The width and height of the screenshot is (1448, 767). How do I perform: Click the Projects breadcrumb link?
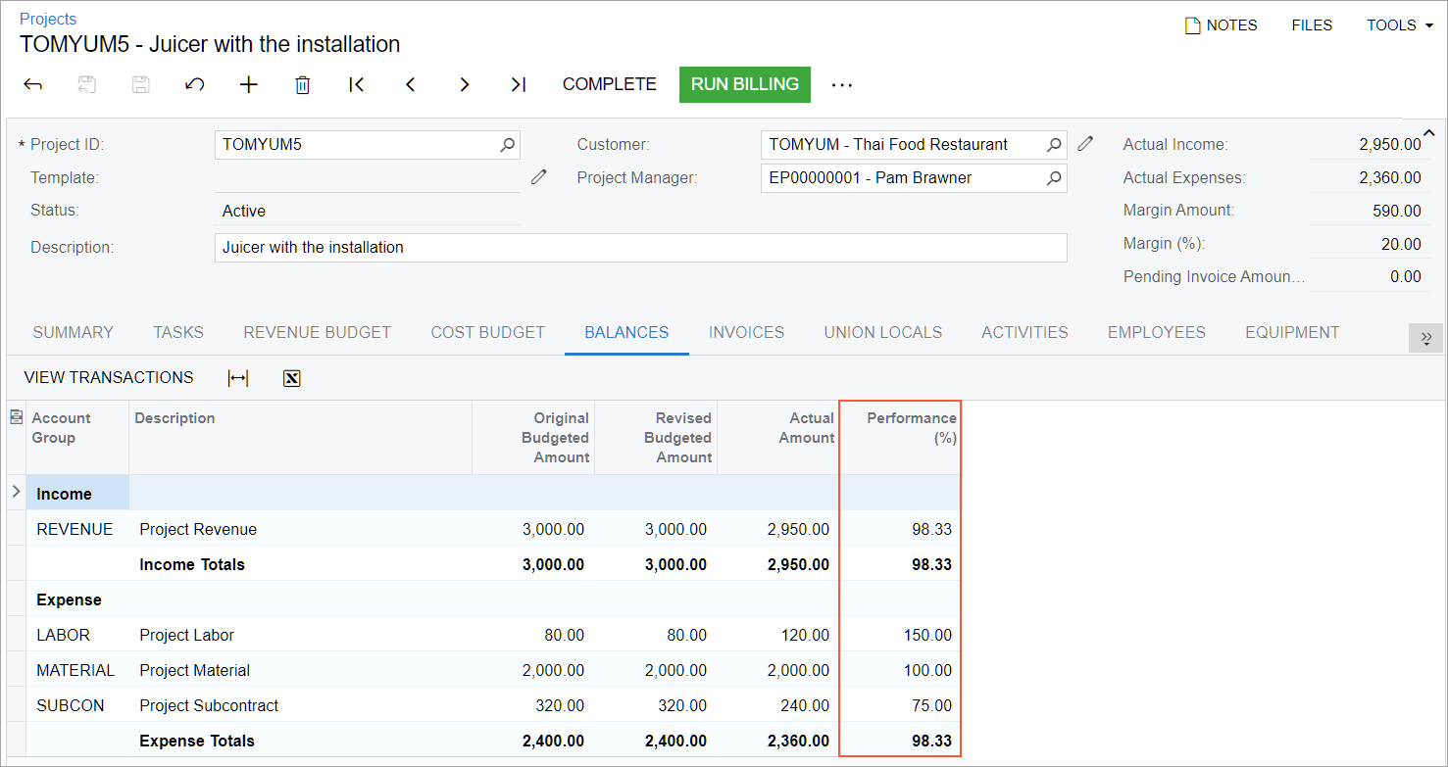point(48,19)
